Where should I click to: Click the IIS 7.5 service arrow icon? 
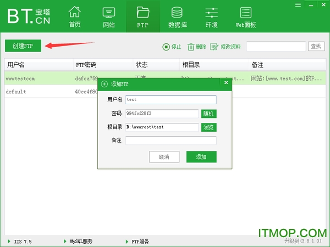click(x=9, y=242)
